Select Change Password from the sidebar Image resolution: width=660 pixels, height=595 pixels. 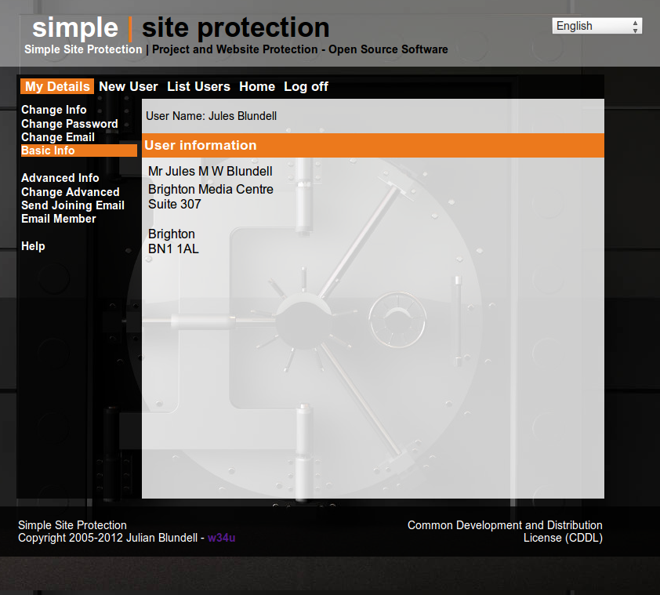point(69,123)
